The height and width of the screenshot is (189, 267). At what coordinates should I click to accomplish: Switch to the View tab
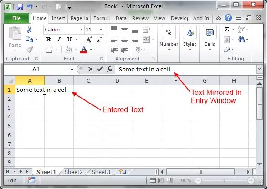tap(159, 18)
